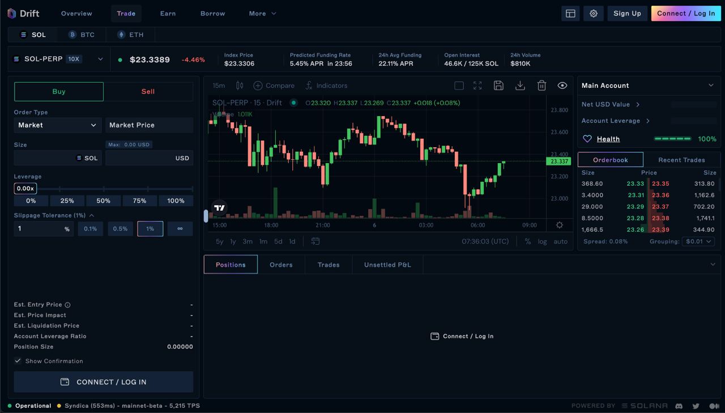Expand the SOL-PERP market selector
725x413 pixels.
[100, 59]
